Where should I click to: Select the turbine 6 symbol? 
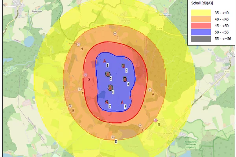point(111,88)
